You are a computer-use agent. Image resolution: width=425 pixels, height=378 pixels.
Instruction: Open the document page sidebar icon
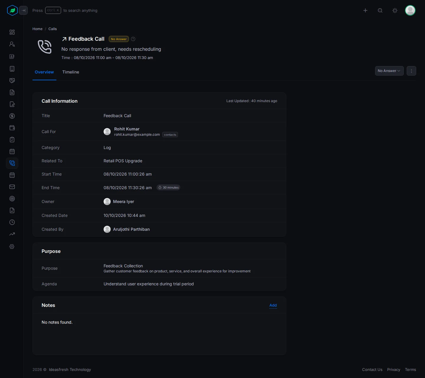tap(12, 92)
